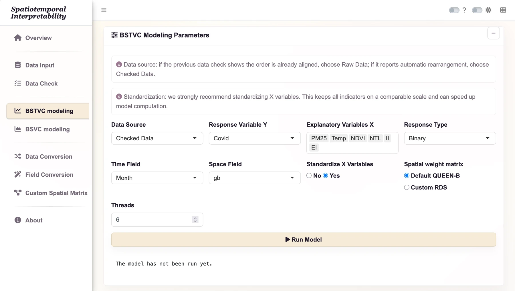This screenshot has height=291, width=515.
Task: Click the About info icon
Action: pos(18,220)
